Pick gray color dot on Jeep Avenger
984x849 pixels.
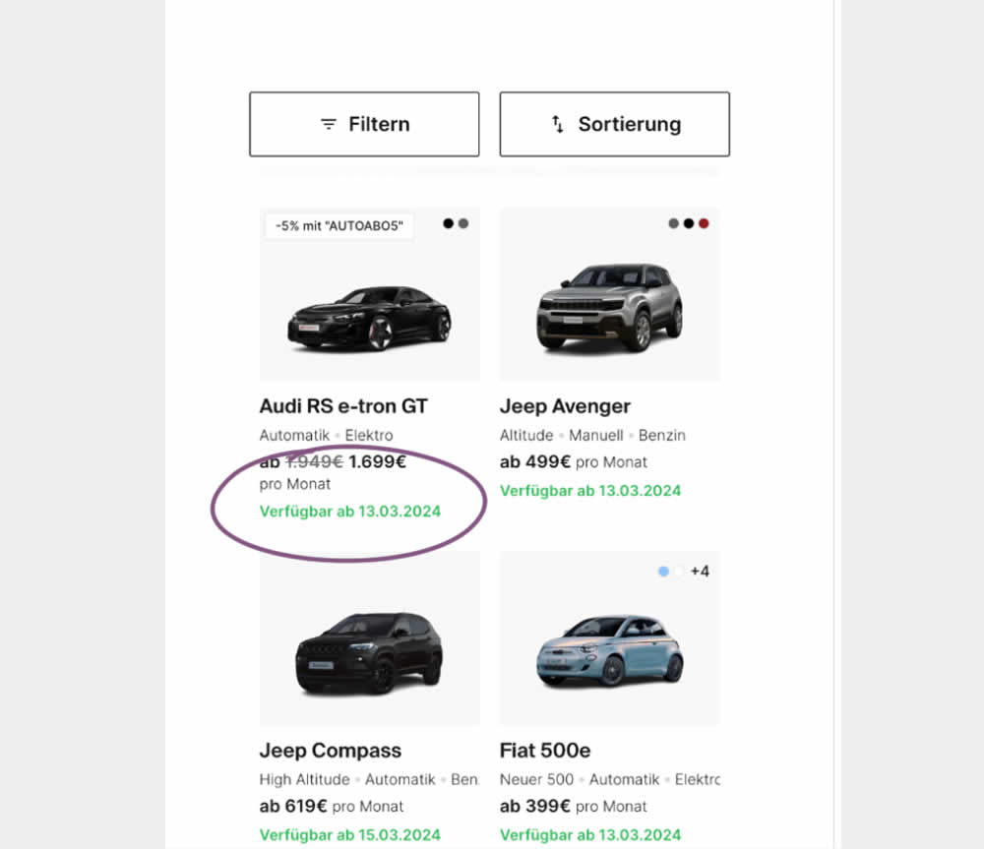(674, 223)
